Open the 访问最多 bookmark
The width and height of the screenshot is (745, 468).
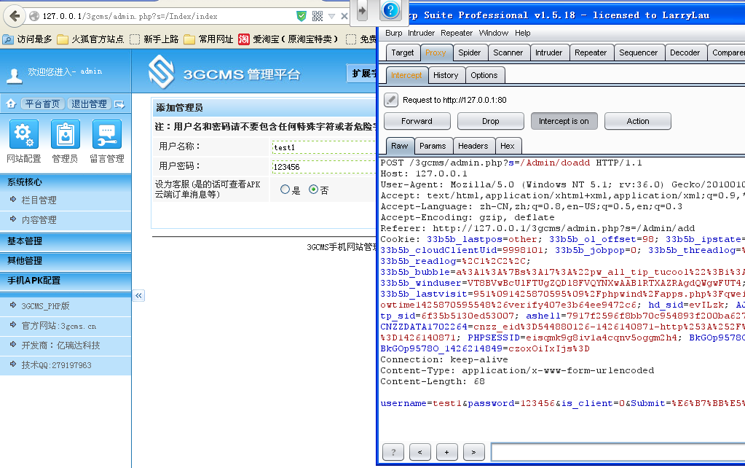(28, 39)
